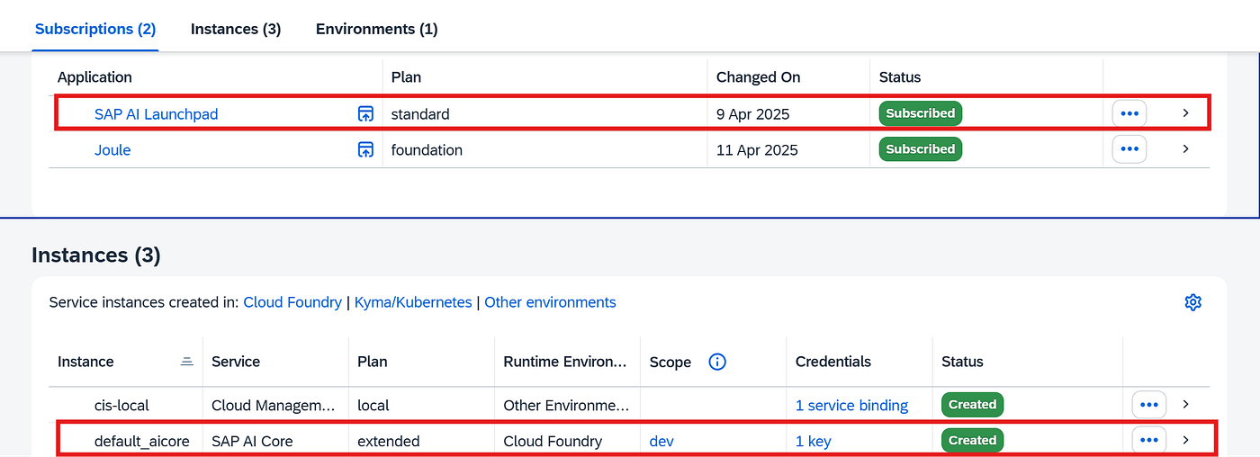The height and width of the screenshot is (457, 1260).
Task: Click Subscribed status for Joule
Action: point(921,148)
